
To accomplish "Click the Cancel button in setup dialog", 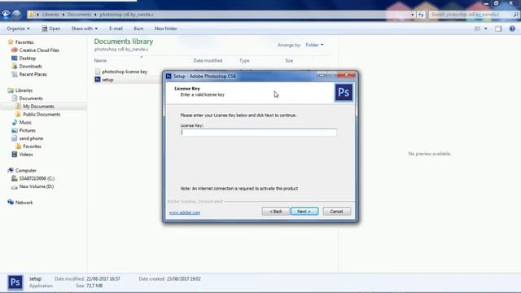I will pyautogui.click(x=336, y=212).
